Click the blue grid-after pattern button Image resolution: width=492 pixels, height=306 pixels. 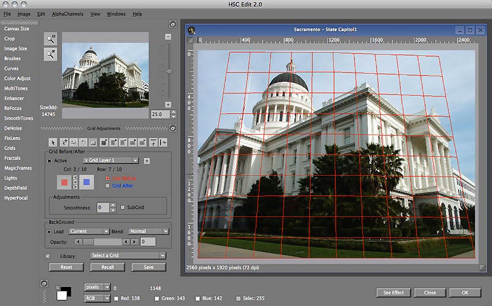tap(87, 182)
